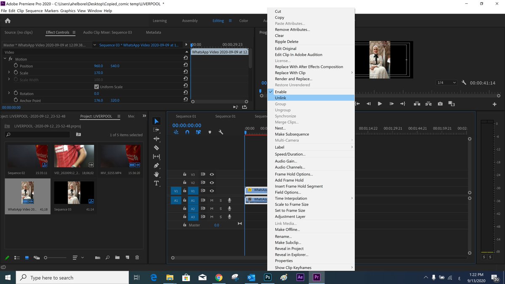
Task: Open Label submenu in context menu
Action: (x=311, y=147)
